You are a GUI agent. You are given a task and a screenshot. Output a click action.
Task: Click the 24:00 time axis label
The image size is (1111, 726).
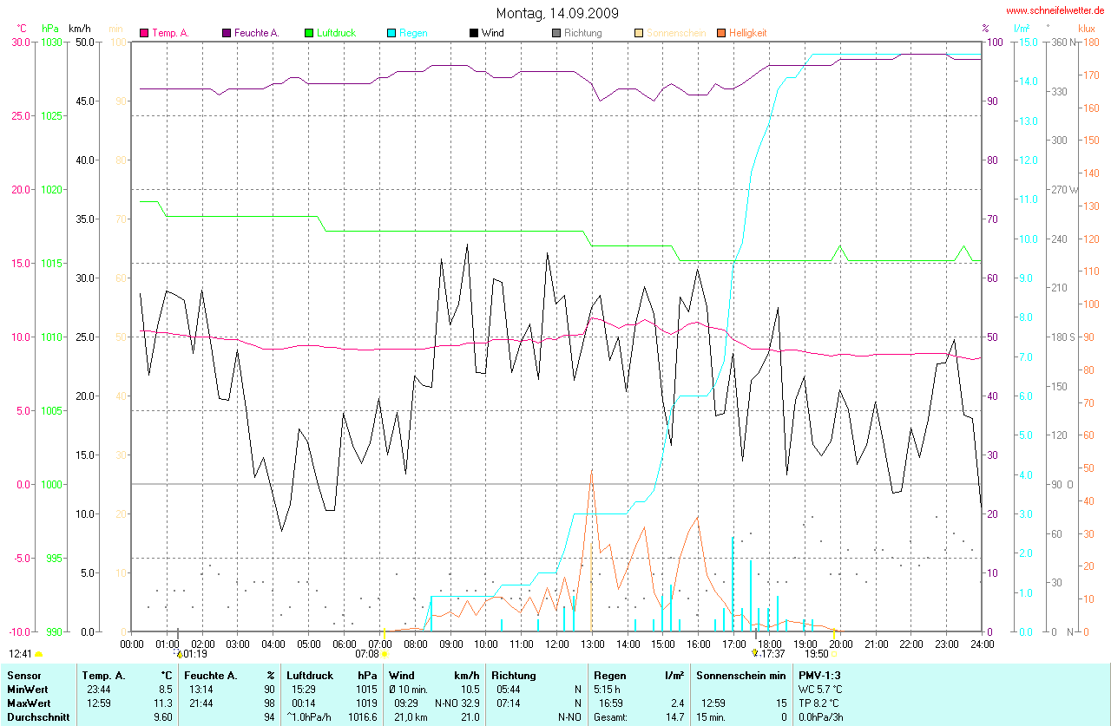coord(982,644)
